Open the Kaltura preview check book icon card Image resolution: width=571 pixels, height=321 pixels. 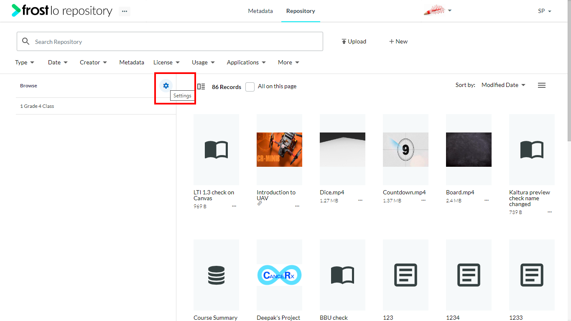coord(532,150)
